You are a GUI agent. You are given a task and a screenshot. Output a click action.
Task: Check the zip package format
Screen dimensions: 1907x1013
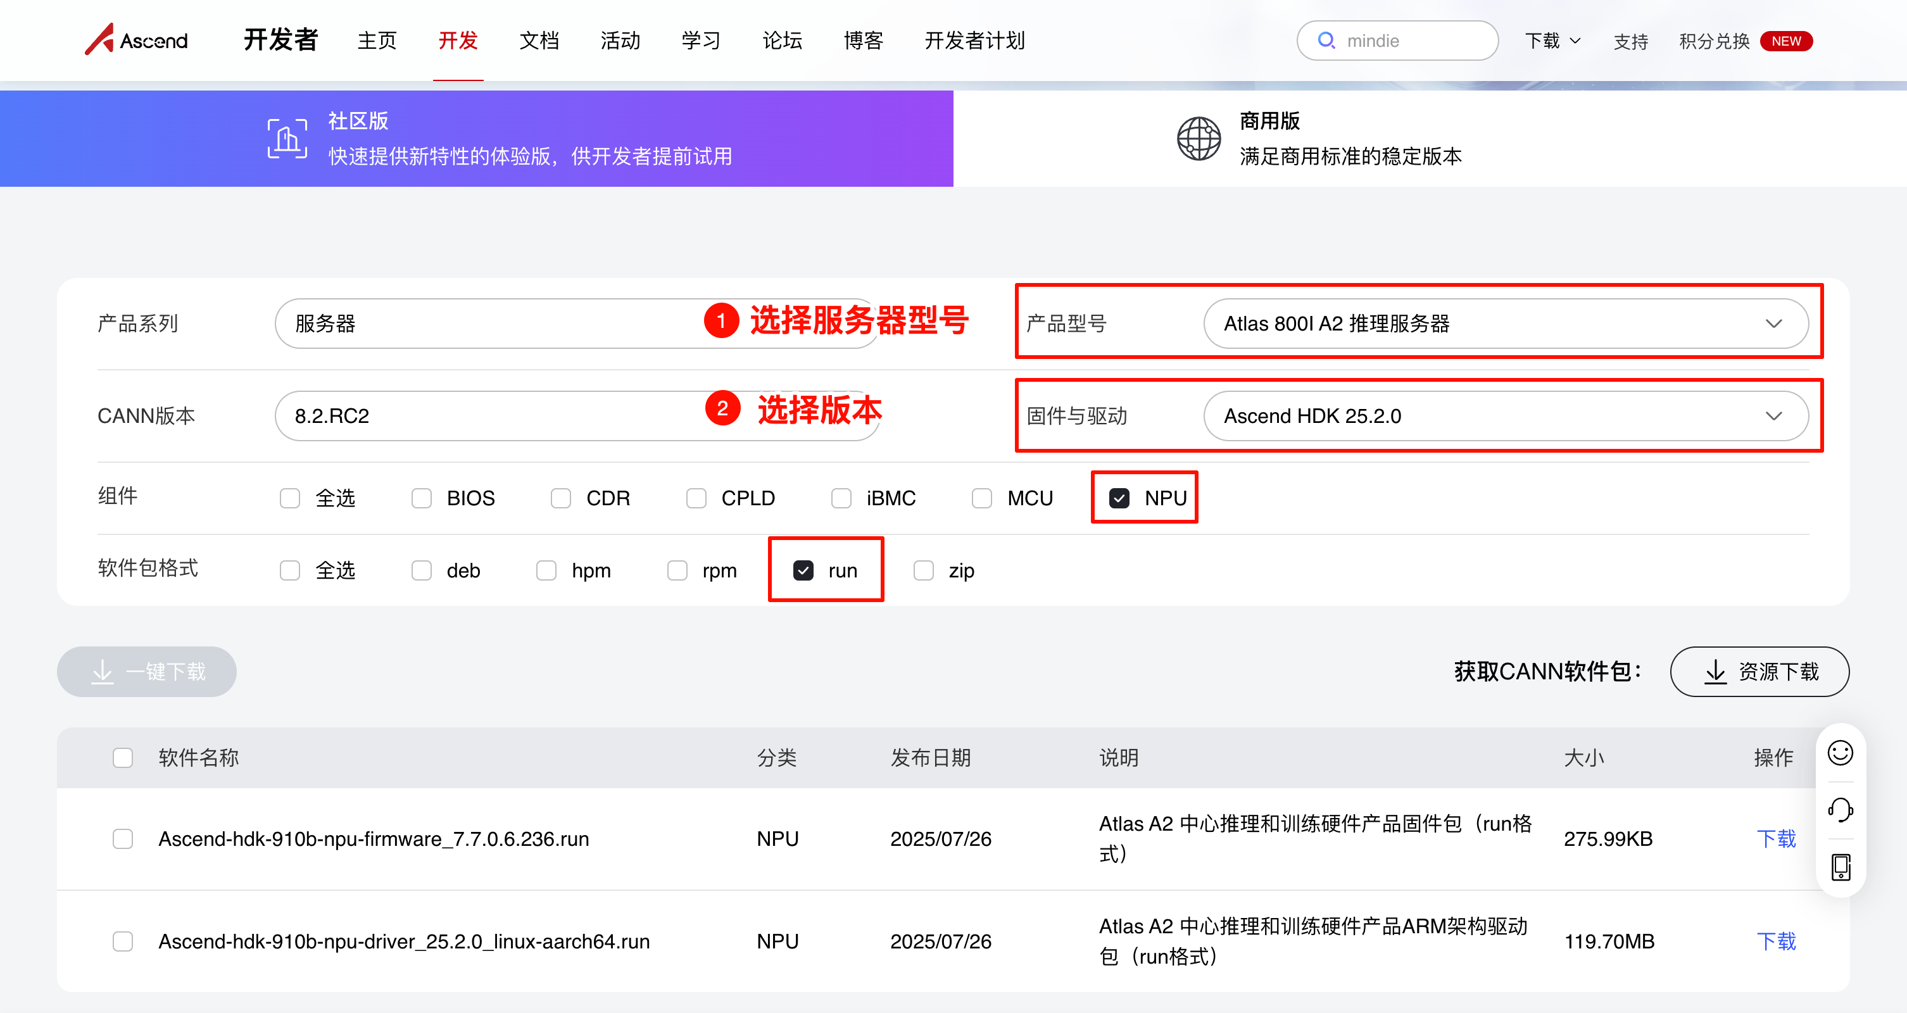[923, 571]
